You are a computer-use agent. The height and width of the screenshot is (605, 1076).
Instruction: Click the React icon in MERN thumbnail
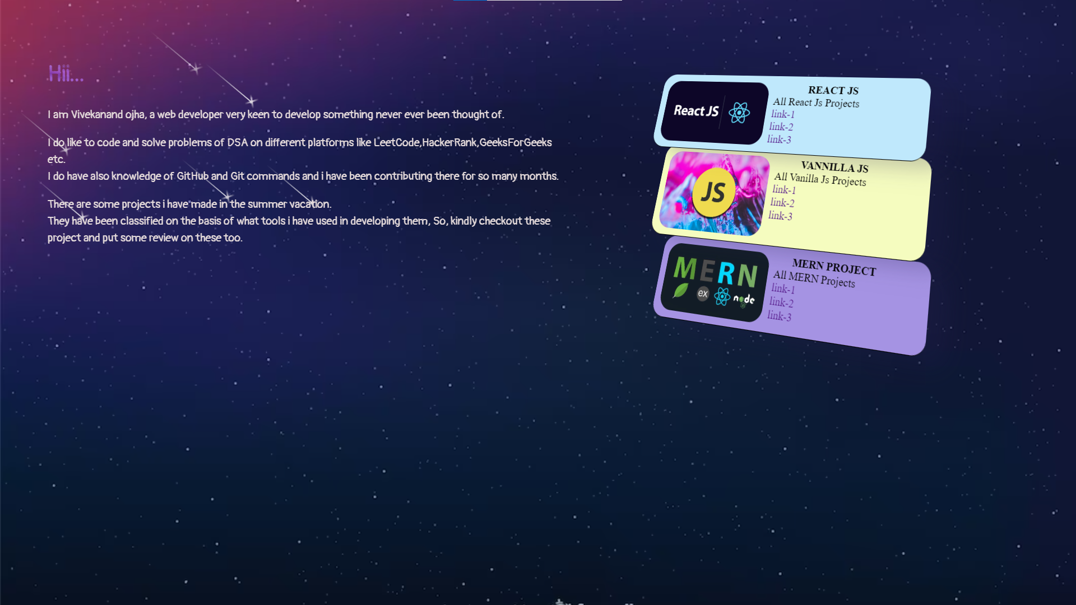point(722,296)
